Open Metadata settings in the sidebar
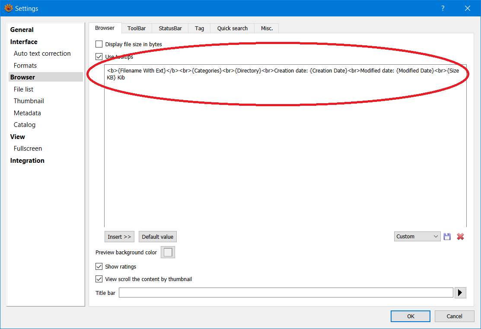Image resolution: width=481 pixels, height=329 pixels. (27, 113)
